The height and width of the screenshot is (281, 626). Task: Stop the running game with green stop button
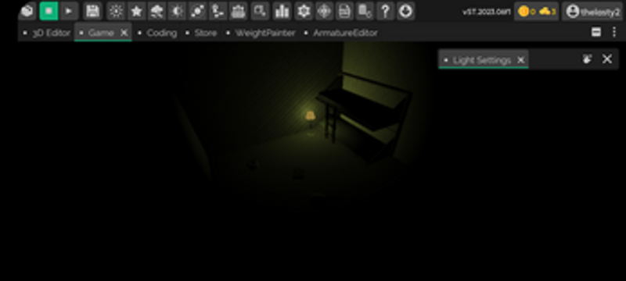[x=49, y=11]
